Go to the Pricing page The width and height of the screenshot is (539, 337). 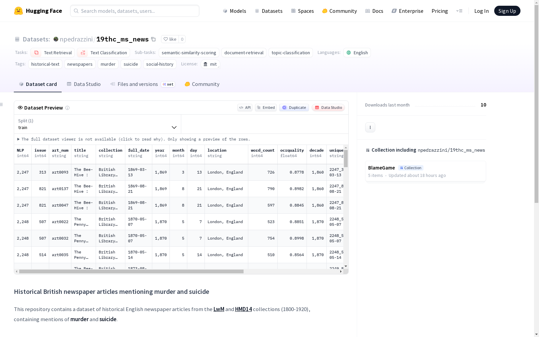click(440, 11)
